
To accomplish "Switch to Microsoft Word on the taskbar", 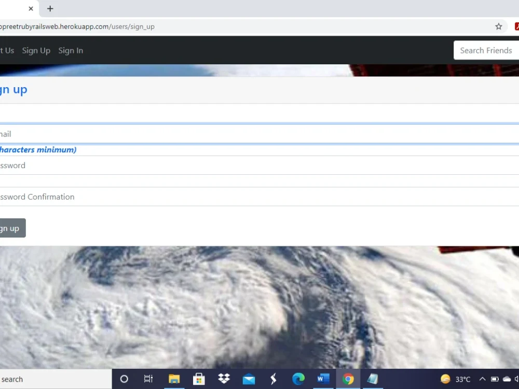I will pyautogui.click(x=323, y=379).
